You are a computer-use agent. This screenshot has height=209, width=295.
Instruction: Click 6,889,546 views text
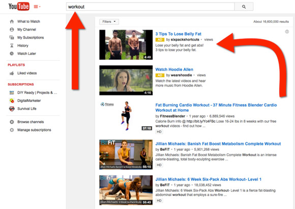point(222,116)
